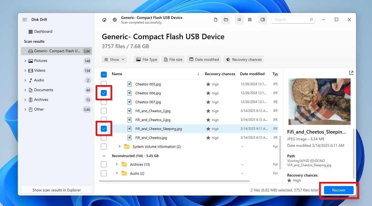The width and height of the screenshot is (372, 206).
Task: Toggle the preview panel icon
Action: pyautogui.click(x=262, y=19)
